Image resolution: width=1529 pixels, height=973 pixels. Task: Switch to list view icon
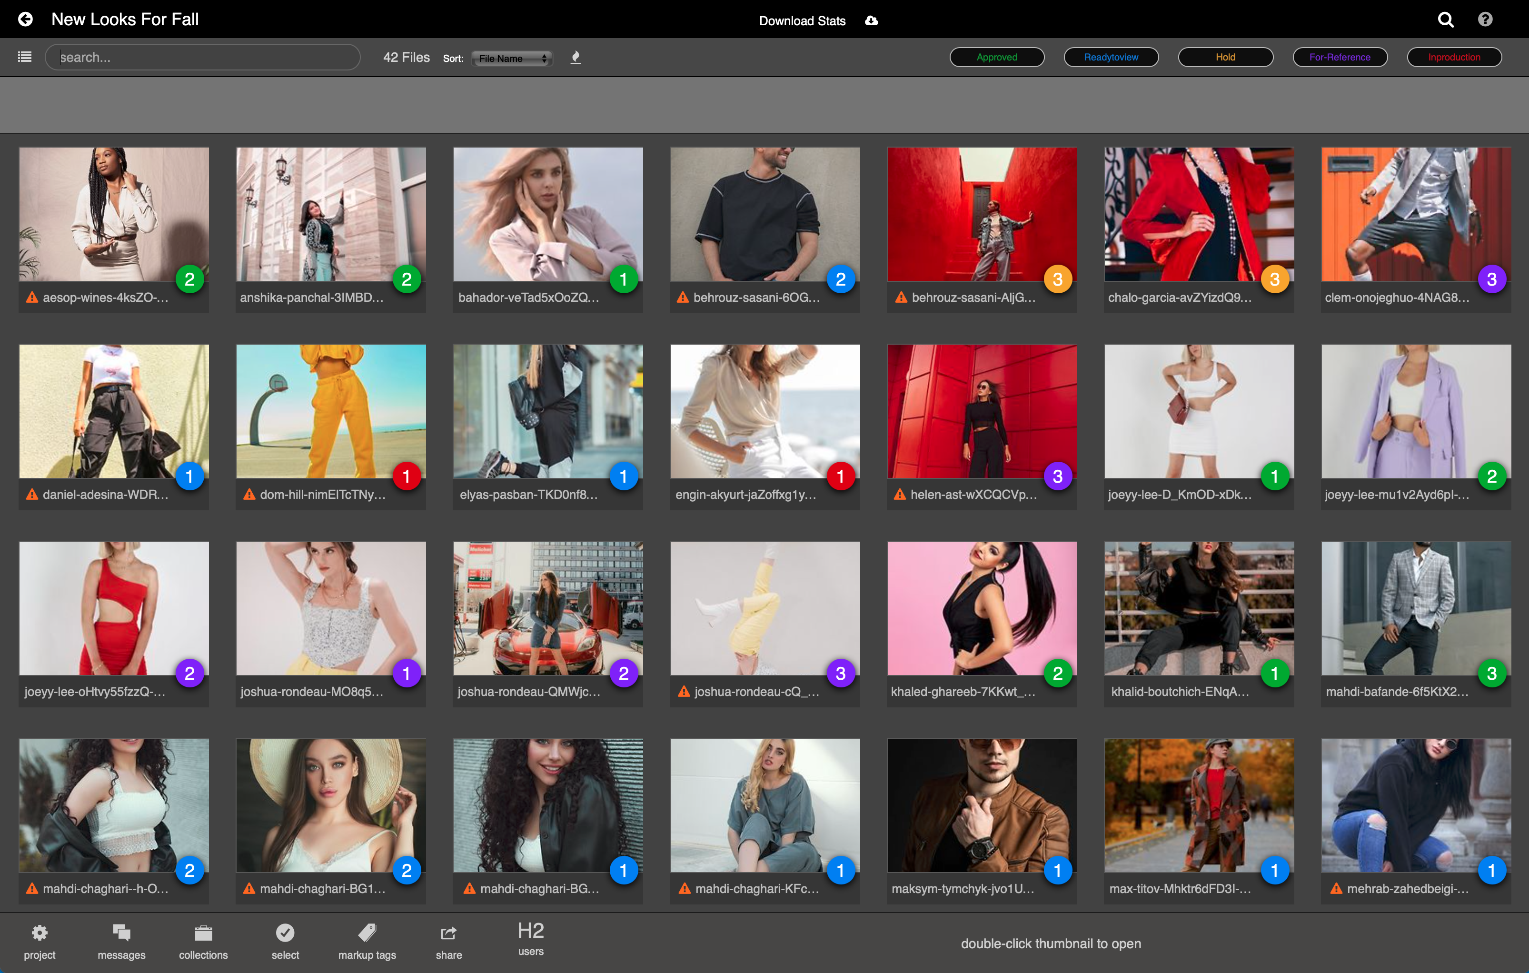click(25, 57)
